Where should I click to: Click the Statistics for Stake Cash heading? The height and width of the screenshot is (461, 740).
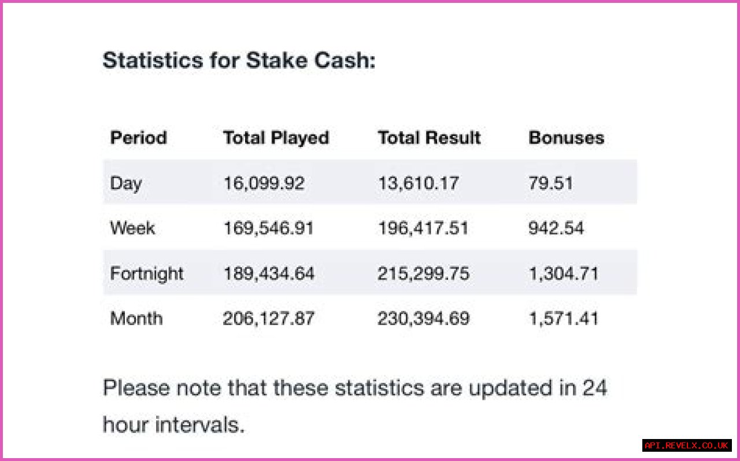[x=239, y=60]
